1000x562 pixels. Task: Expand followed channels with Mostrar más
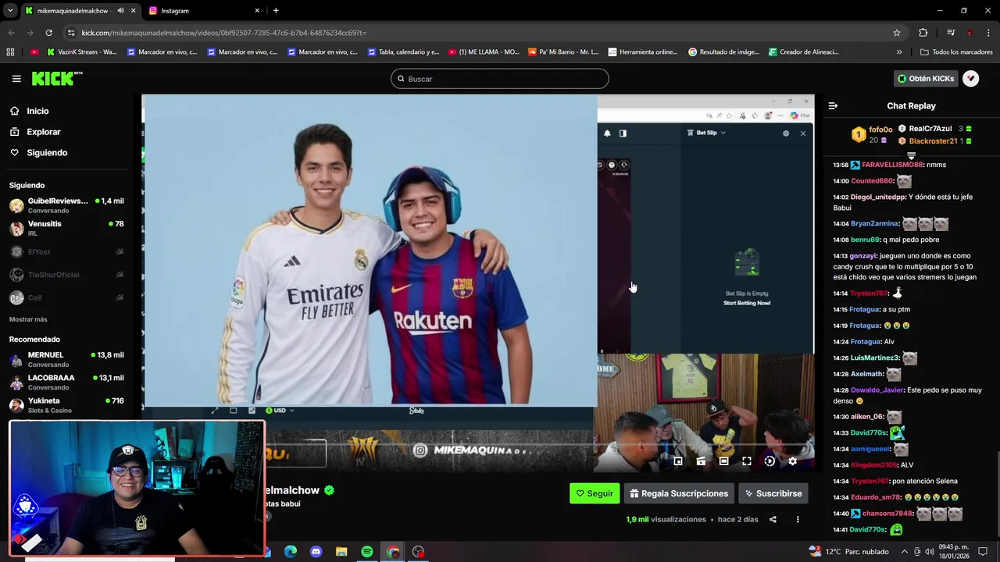(28, 319)
